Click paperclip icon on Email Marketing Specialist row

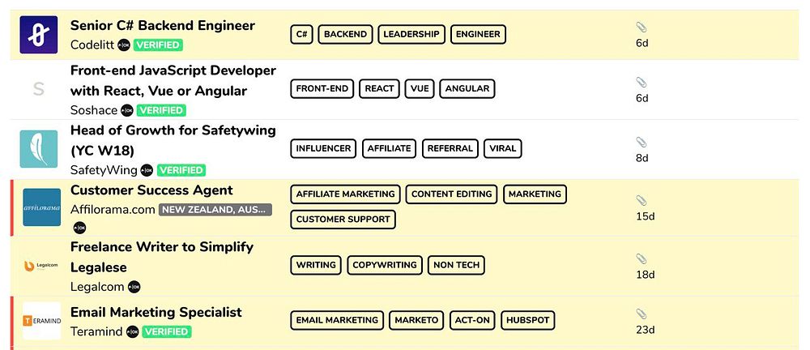click(642, 314)
